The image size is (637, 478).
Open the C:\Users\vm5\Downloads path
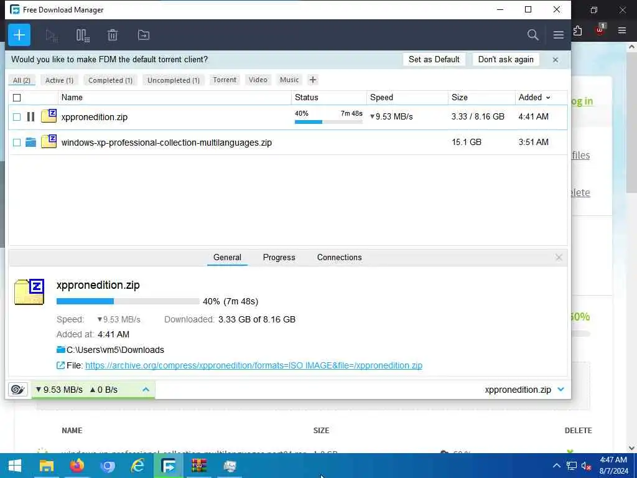[x=115, y=350]
